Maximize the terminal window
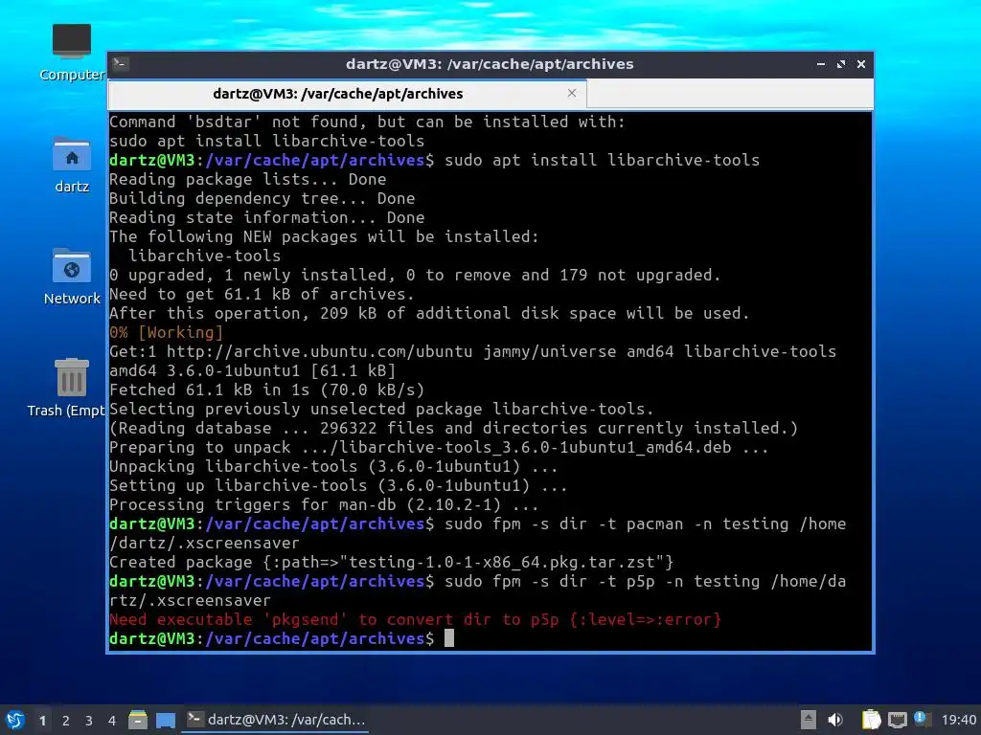The image size is (981, 735). click(x=841, y=64)
